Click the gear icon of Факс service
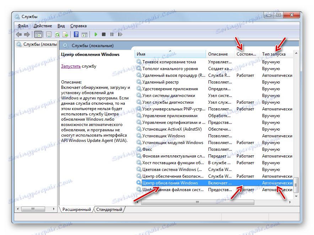The width and height of the screenshot is (314, 235). (139, 149)
